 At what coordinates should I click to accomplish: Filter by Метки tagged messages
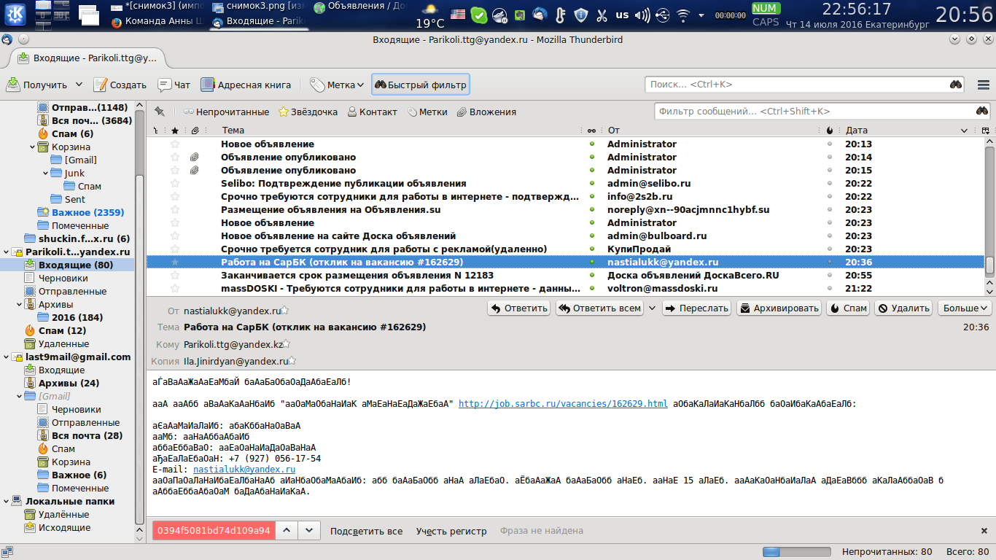click(427, 112)
